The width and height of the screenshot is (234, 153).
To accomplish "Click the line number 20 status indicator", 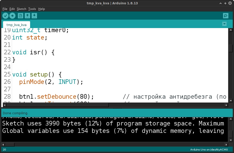I will pyautogui.click(x=5, y=150).
